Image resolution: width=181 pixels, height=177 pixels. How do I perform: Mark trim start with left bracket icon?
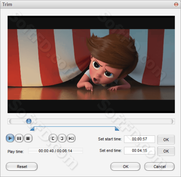tap(53, 138)
